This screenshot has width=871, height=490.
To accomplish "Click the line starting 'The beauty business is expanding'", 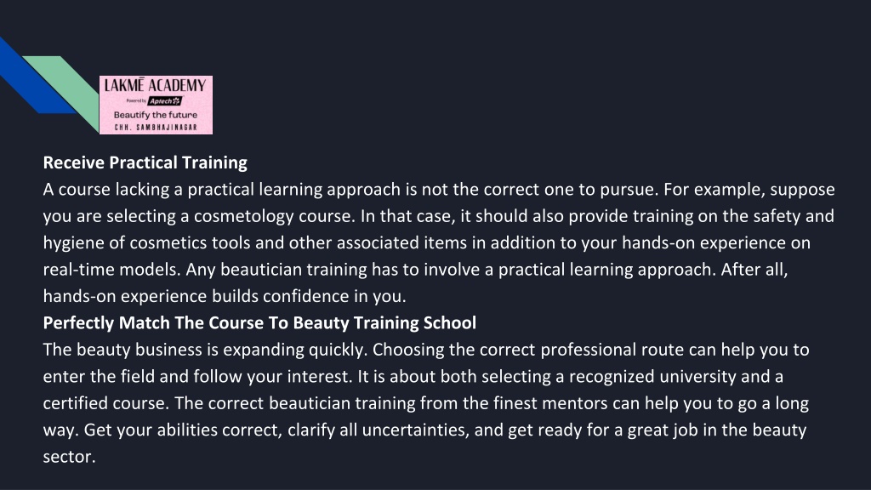I will (x=426, y=350).
